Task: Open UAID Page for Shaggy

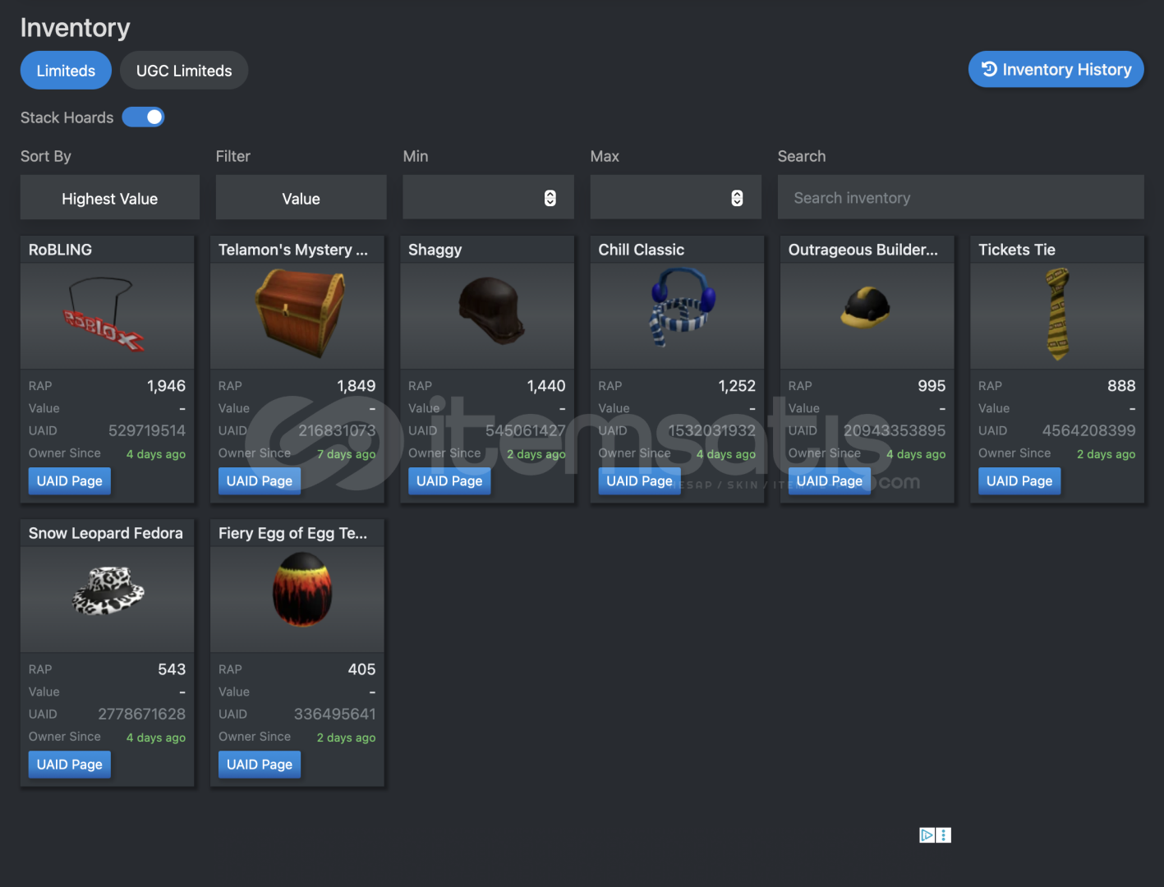Action: (x=449, y=481)
